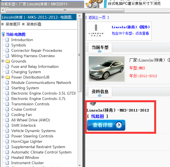The height and width of the screenshot is (167, 170).
Task: Click the document icon next to Connector Repair Procedures
Action: 7,50
